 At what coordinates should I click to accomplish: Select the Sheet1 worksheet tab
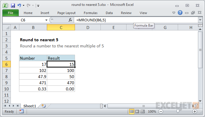click(30, 106)
